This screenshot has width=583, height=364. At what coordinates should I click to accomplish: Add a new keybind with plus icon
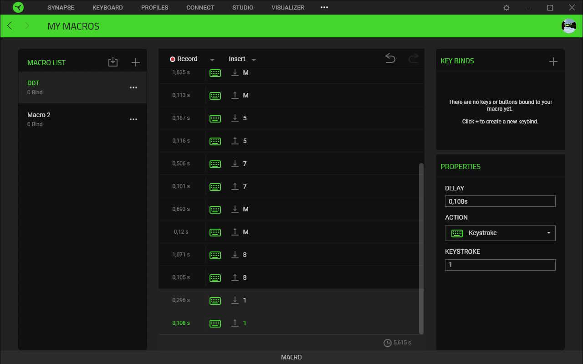(x=553, y=62)
